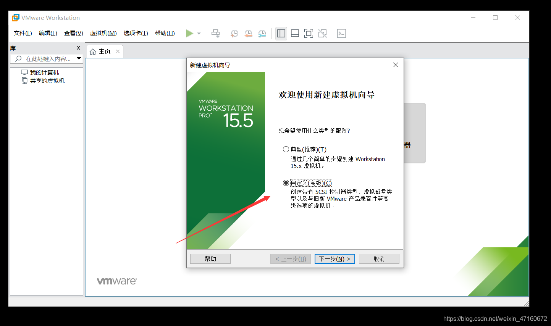Close the VMware Workstation window
Screen dimensions: 551x326
[518, 18]
